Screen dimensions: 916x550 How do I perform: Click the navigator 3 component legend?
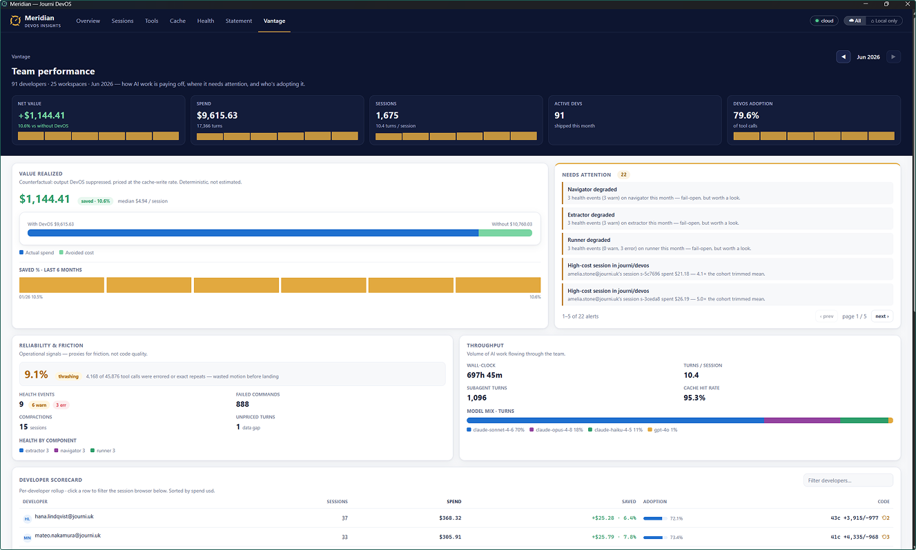(x=69, y=451)
